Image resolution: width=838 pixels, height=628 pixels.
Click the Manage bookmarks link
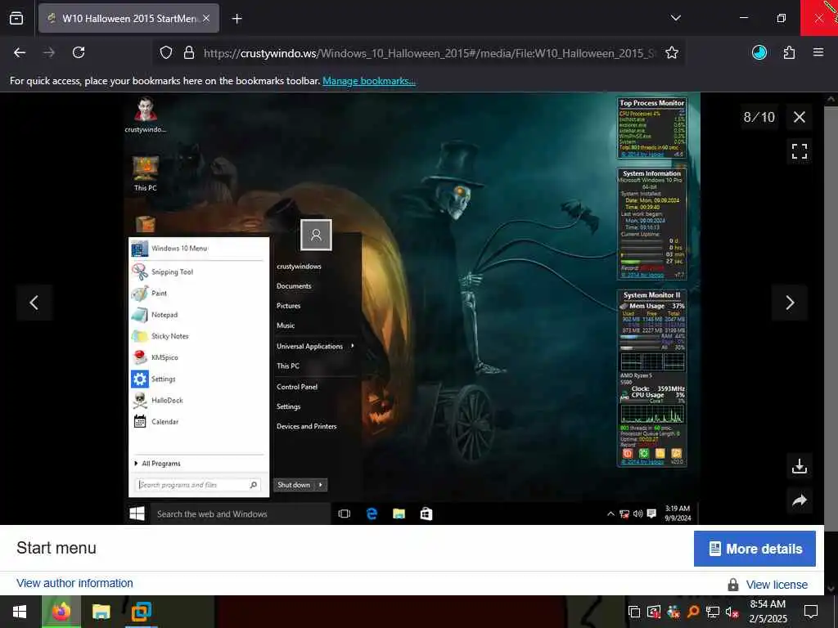coord(369,81)
